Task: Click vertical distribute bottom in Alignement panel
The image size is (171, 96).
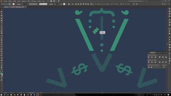Action: click(155, 62)
